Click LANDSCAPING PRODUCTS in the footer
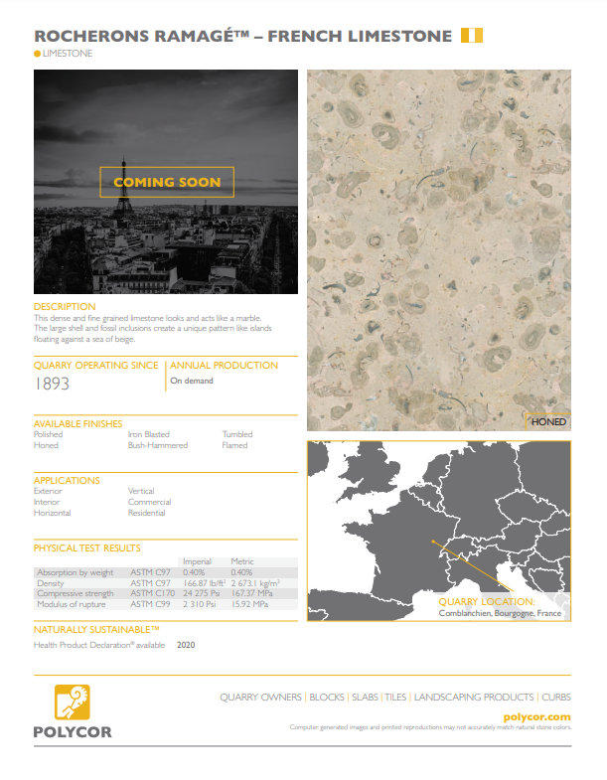The width and height of the screenshot is (607, 780). 474,698
